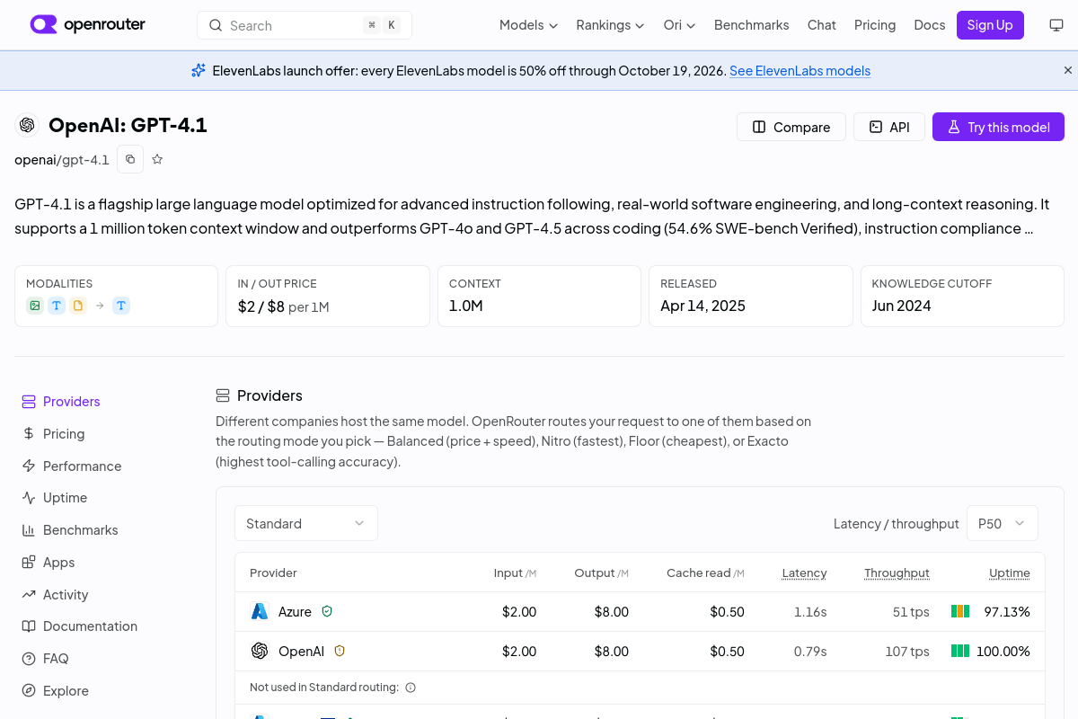This screenshot has height=719, width=1078.
Task: Open info icon beside Not used in Standard routing
Action: [411, 688]
